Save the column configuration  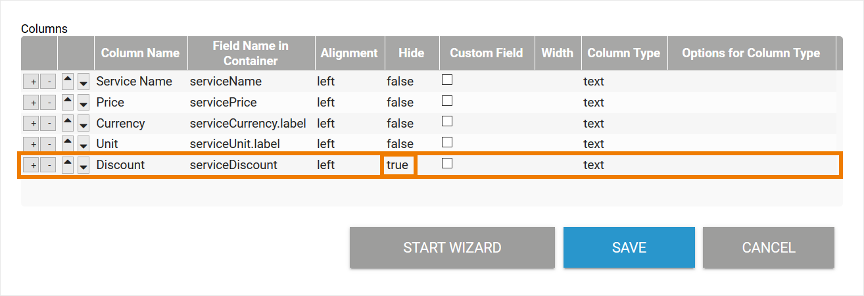[x=629, y=247]
